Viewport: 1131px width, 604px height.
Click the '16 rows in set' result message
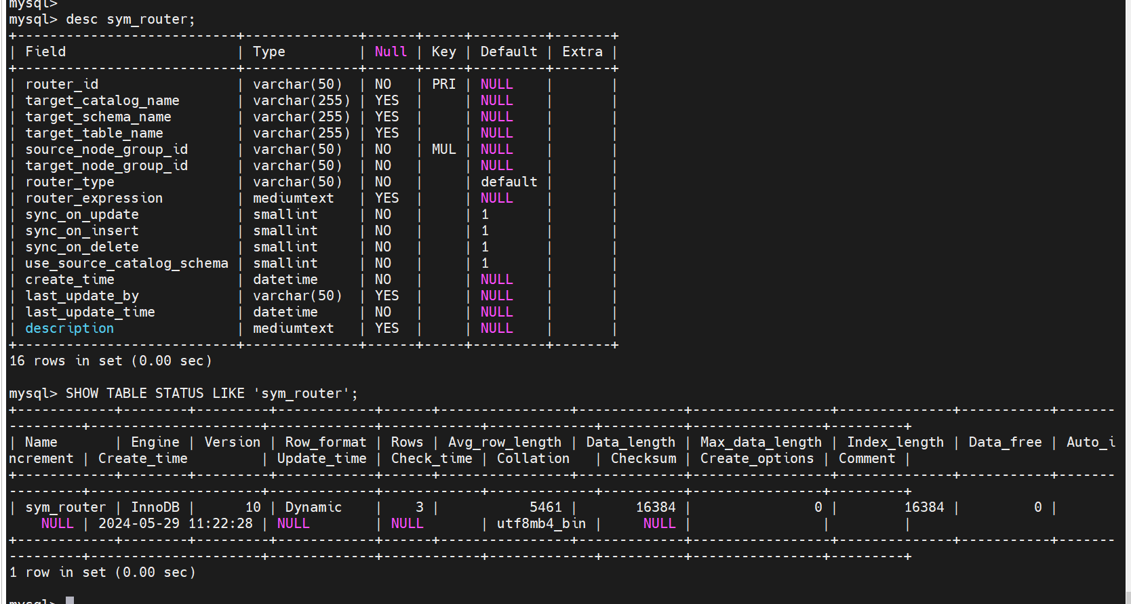[x=111, y=361]
